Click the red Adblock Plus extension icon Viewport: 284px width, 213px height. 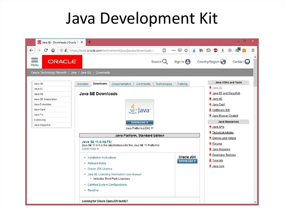[215, 50]
